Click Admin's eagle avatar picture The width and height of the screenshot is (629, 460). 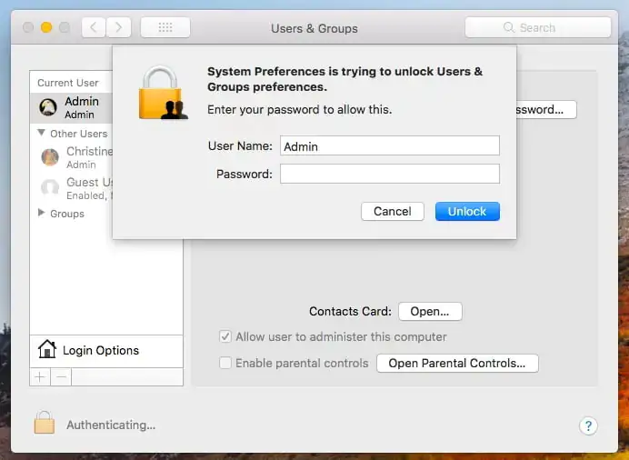48,108
